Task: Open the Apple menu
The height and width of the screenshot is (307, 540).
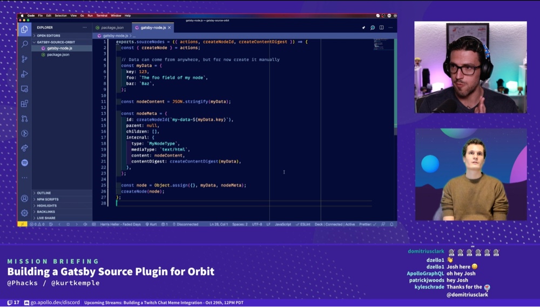Action: [x=22, y=16]
